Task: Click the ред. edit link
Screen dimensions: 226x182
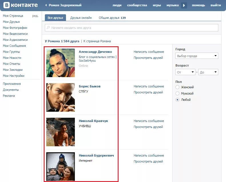Action: (x=35, y=16)
